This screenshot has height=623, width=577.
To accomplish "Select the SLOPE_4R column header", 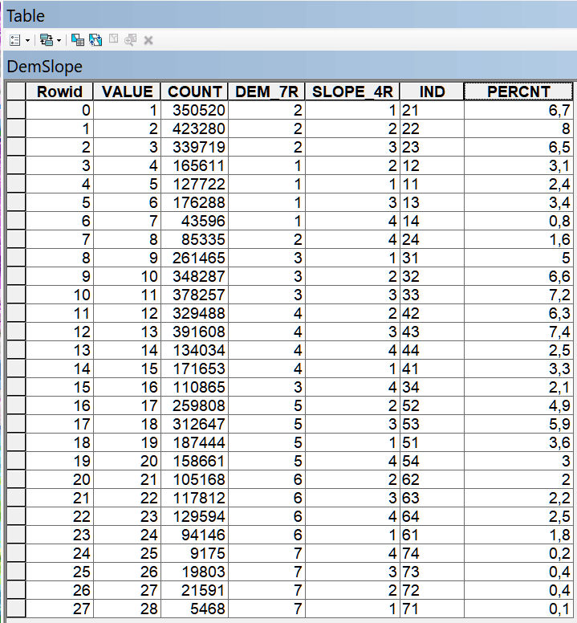I will pyautogui.click(x=352, y=92).
